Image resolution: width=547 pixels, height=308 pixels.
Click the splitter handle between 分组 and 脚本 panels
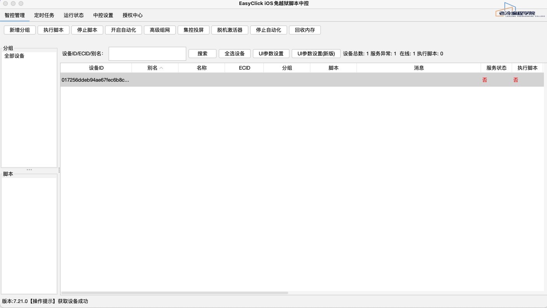[x=29, y=170]
